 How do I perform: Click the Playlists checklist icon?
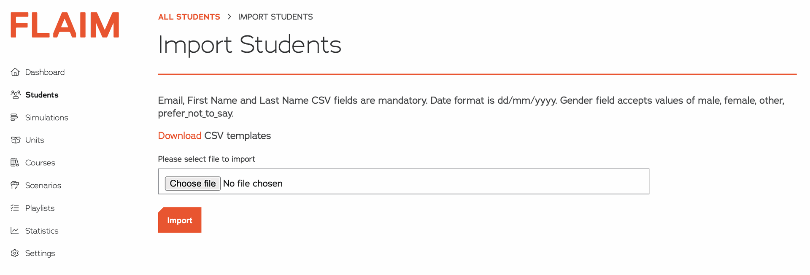[15, 208]
